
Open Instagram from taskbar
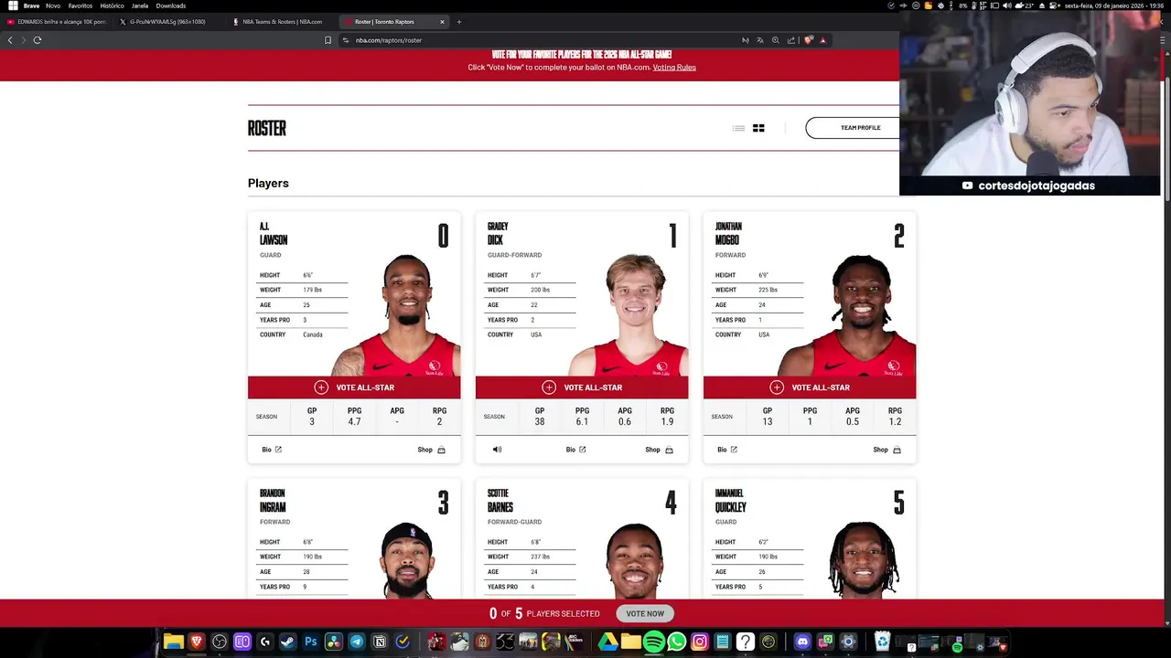pyautogui.click(x=700, y=642)
